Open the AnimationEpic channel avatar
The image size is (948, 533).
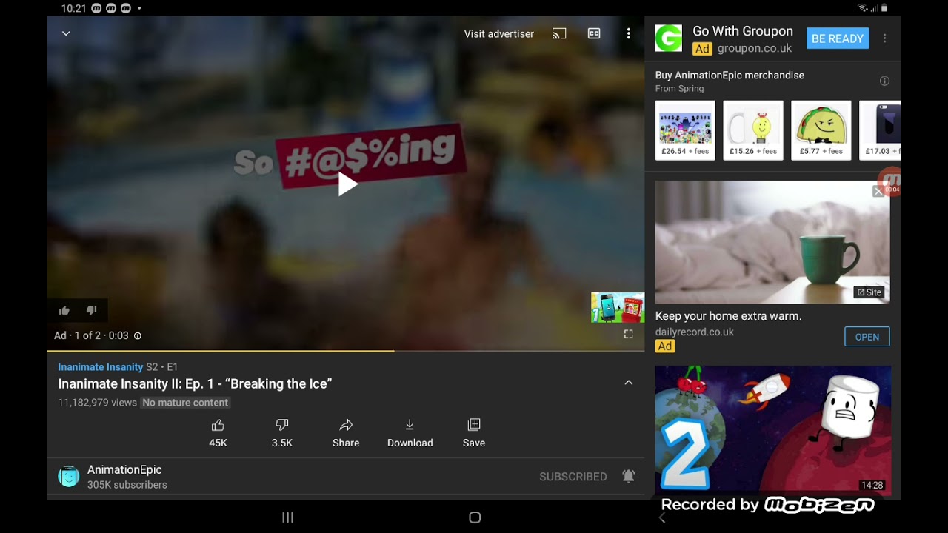click(69, 477)
